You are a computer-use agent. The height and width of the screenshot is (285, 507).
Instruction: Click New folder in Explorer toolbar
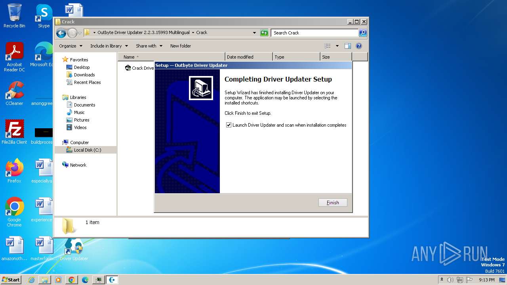181,46
